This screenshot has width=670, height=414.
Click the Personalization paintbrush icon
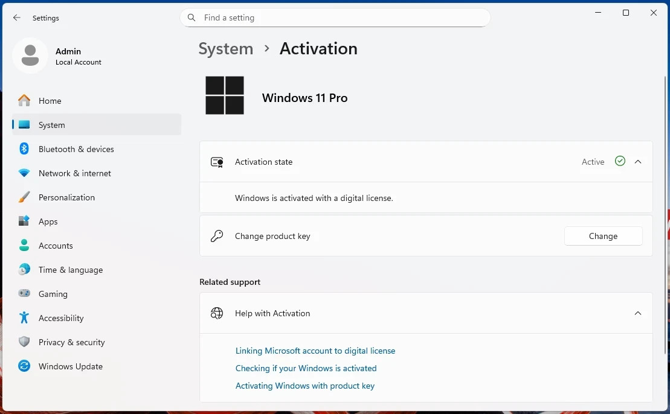24,197
